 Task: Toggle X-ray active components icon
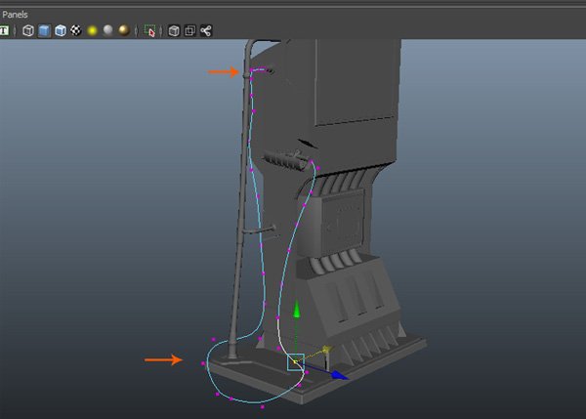tap(189, 30)
